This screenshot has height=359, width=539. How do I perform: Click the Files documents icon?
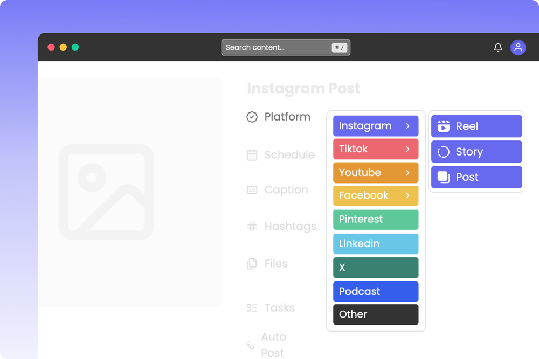tap(252, 264)
